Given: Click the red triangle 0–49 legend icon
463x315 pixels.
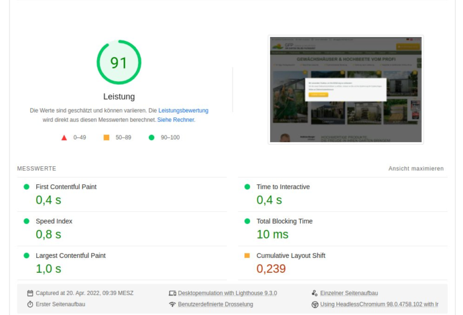Looking at the screenshot, I should [x=64, y=137].
